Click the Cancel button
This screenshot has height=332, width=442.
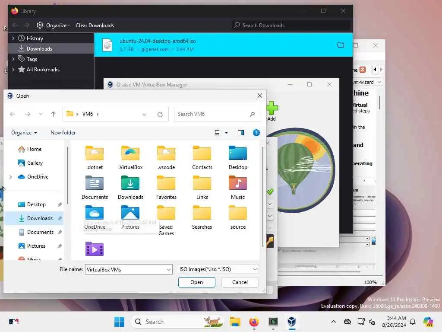[x=240, y=282]
